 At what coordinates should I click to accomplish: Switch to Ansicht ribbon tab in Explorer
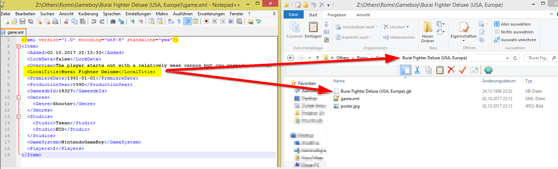pos(363,15)
